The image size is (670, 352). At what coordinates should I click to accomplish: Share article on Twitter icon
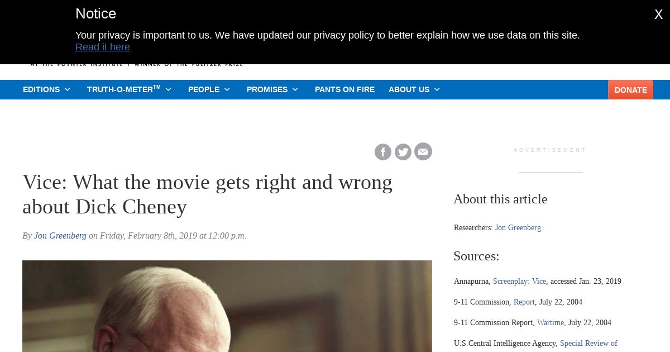[403, 152]
